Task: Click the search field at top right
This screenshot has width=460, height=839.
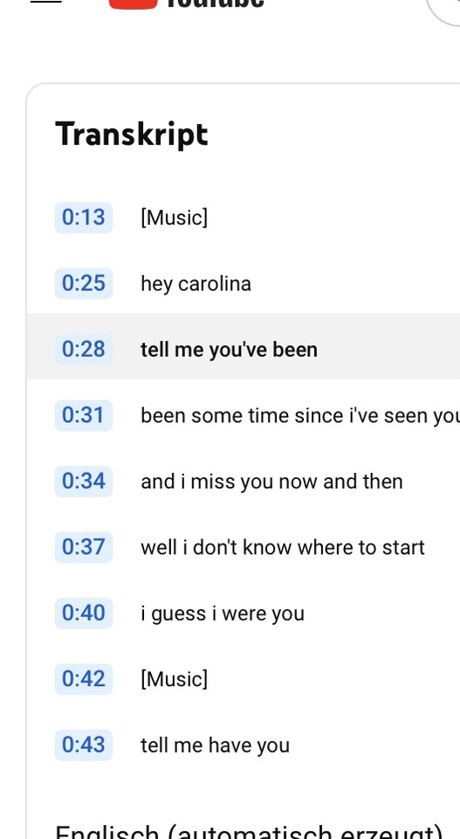Action: click(x=443, y=10)
